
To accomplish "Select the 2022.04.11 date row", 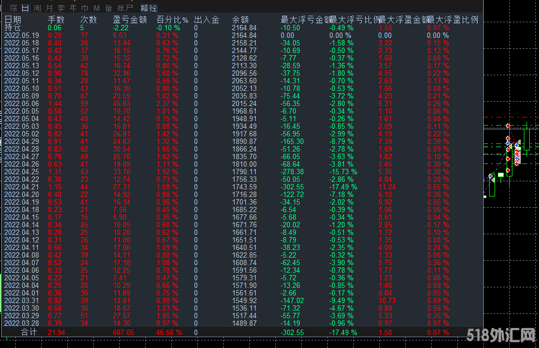I will click(x=22, y=247).
